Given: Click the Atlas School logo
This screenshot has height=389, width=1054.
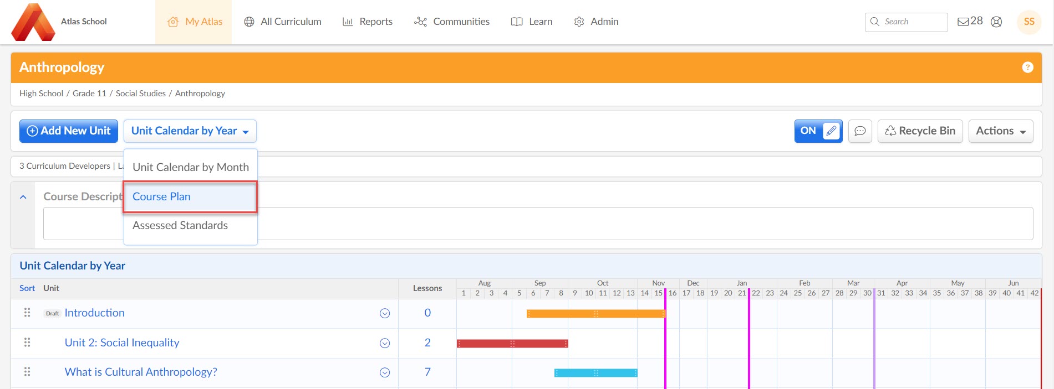Looking at the screenshot, I should [x=33, y=22].
